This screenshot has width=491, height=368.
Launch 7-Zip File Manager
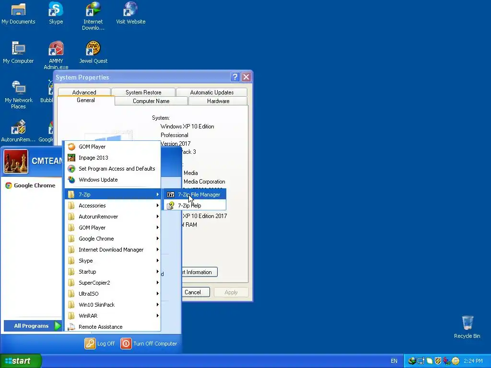(x=195, y=195)
